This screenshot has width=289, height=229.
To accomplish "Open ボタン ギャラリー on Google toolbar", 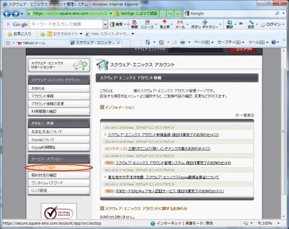I will coord(205,24).
